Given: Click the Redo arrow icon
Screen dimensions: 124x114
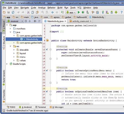Looking at the screenshot, I should pos(23,12).
